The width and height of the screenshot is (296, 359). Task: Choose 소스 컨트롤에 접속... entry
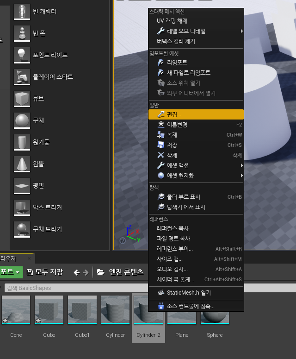pos(196,306)
